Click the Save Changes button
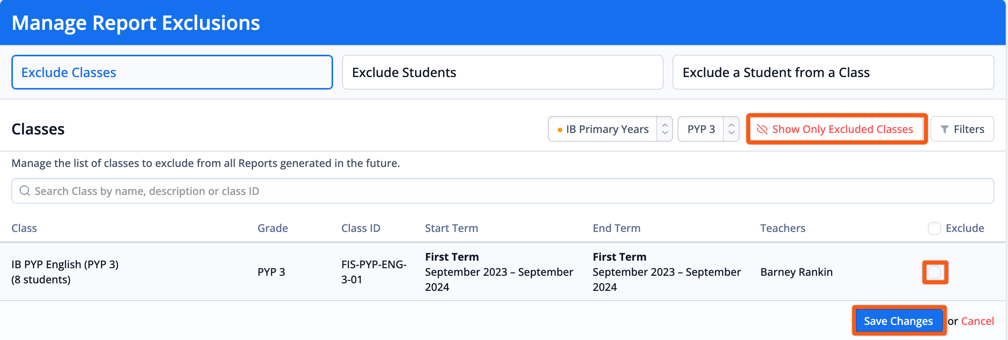The width and height of the screenshot is (1008, 340). pos(898,321)
